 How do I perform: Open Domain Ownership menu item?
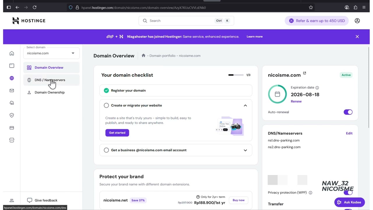tap(51, 92)
